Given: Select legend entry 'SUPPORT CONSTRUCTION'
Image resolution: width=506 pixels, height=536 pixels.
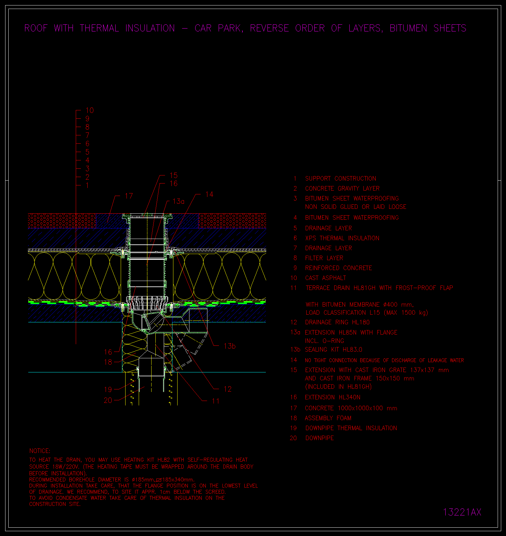Looking at the screenshot, I should (341, 179).
